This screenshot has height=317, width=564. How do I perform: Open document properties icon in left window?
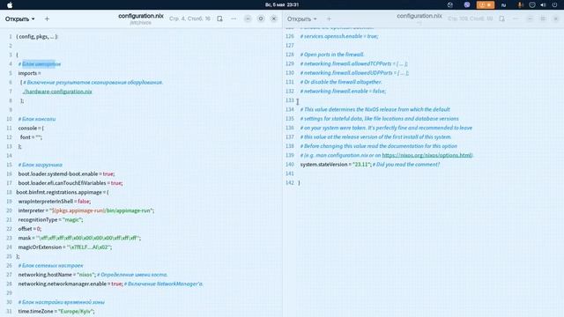point(219,18)
